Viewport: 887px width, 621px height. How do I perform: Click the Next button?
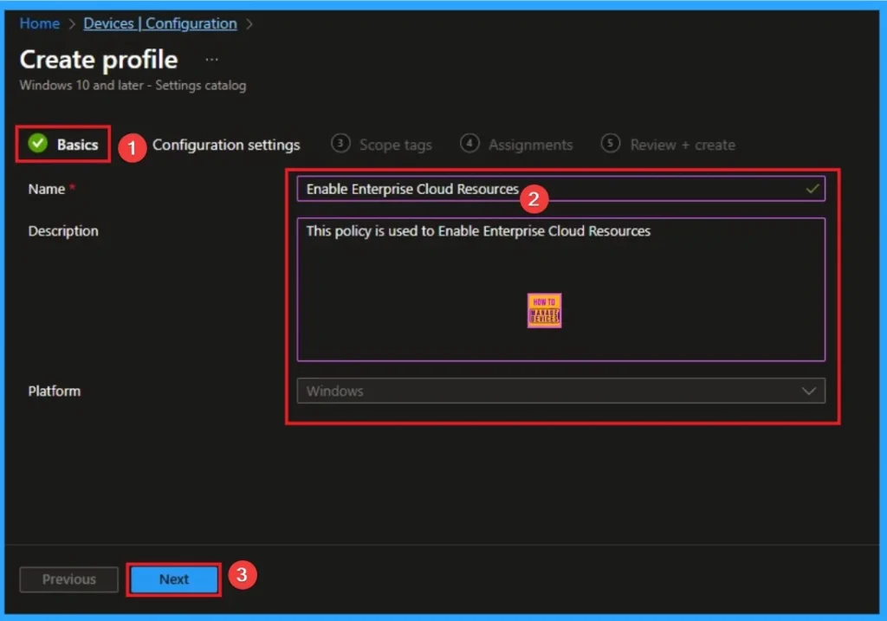173,579
